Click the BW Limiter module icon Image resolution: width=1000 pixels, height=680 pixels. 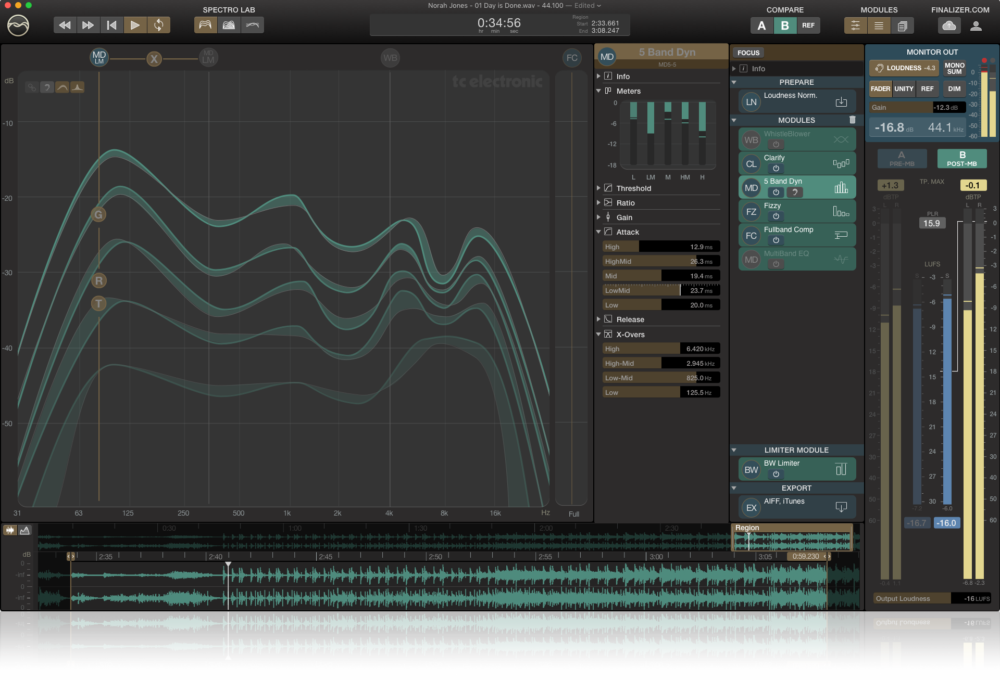point(751,470)
